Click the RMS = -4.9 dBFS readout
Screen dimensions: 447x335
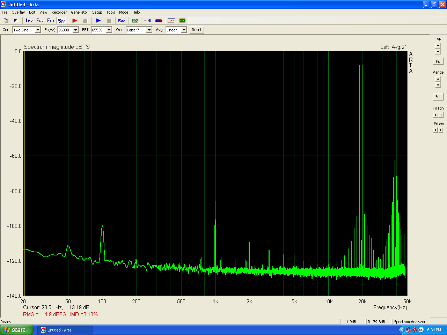44,314
